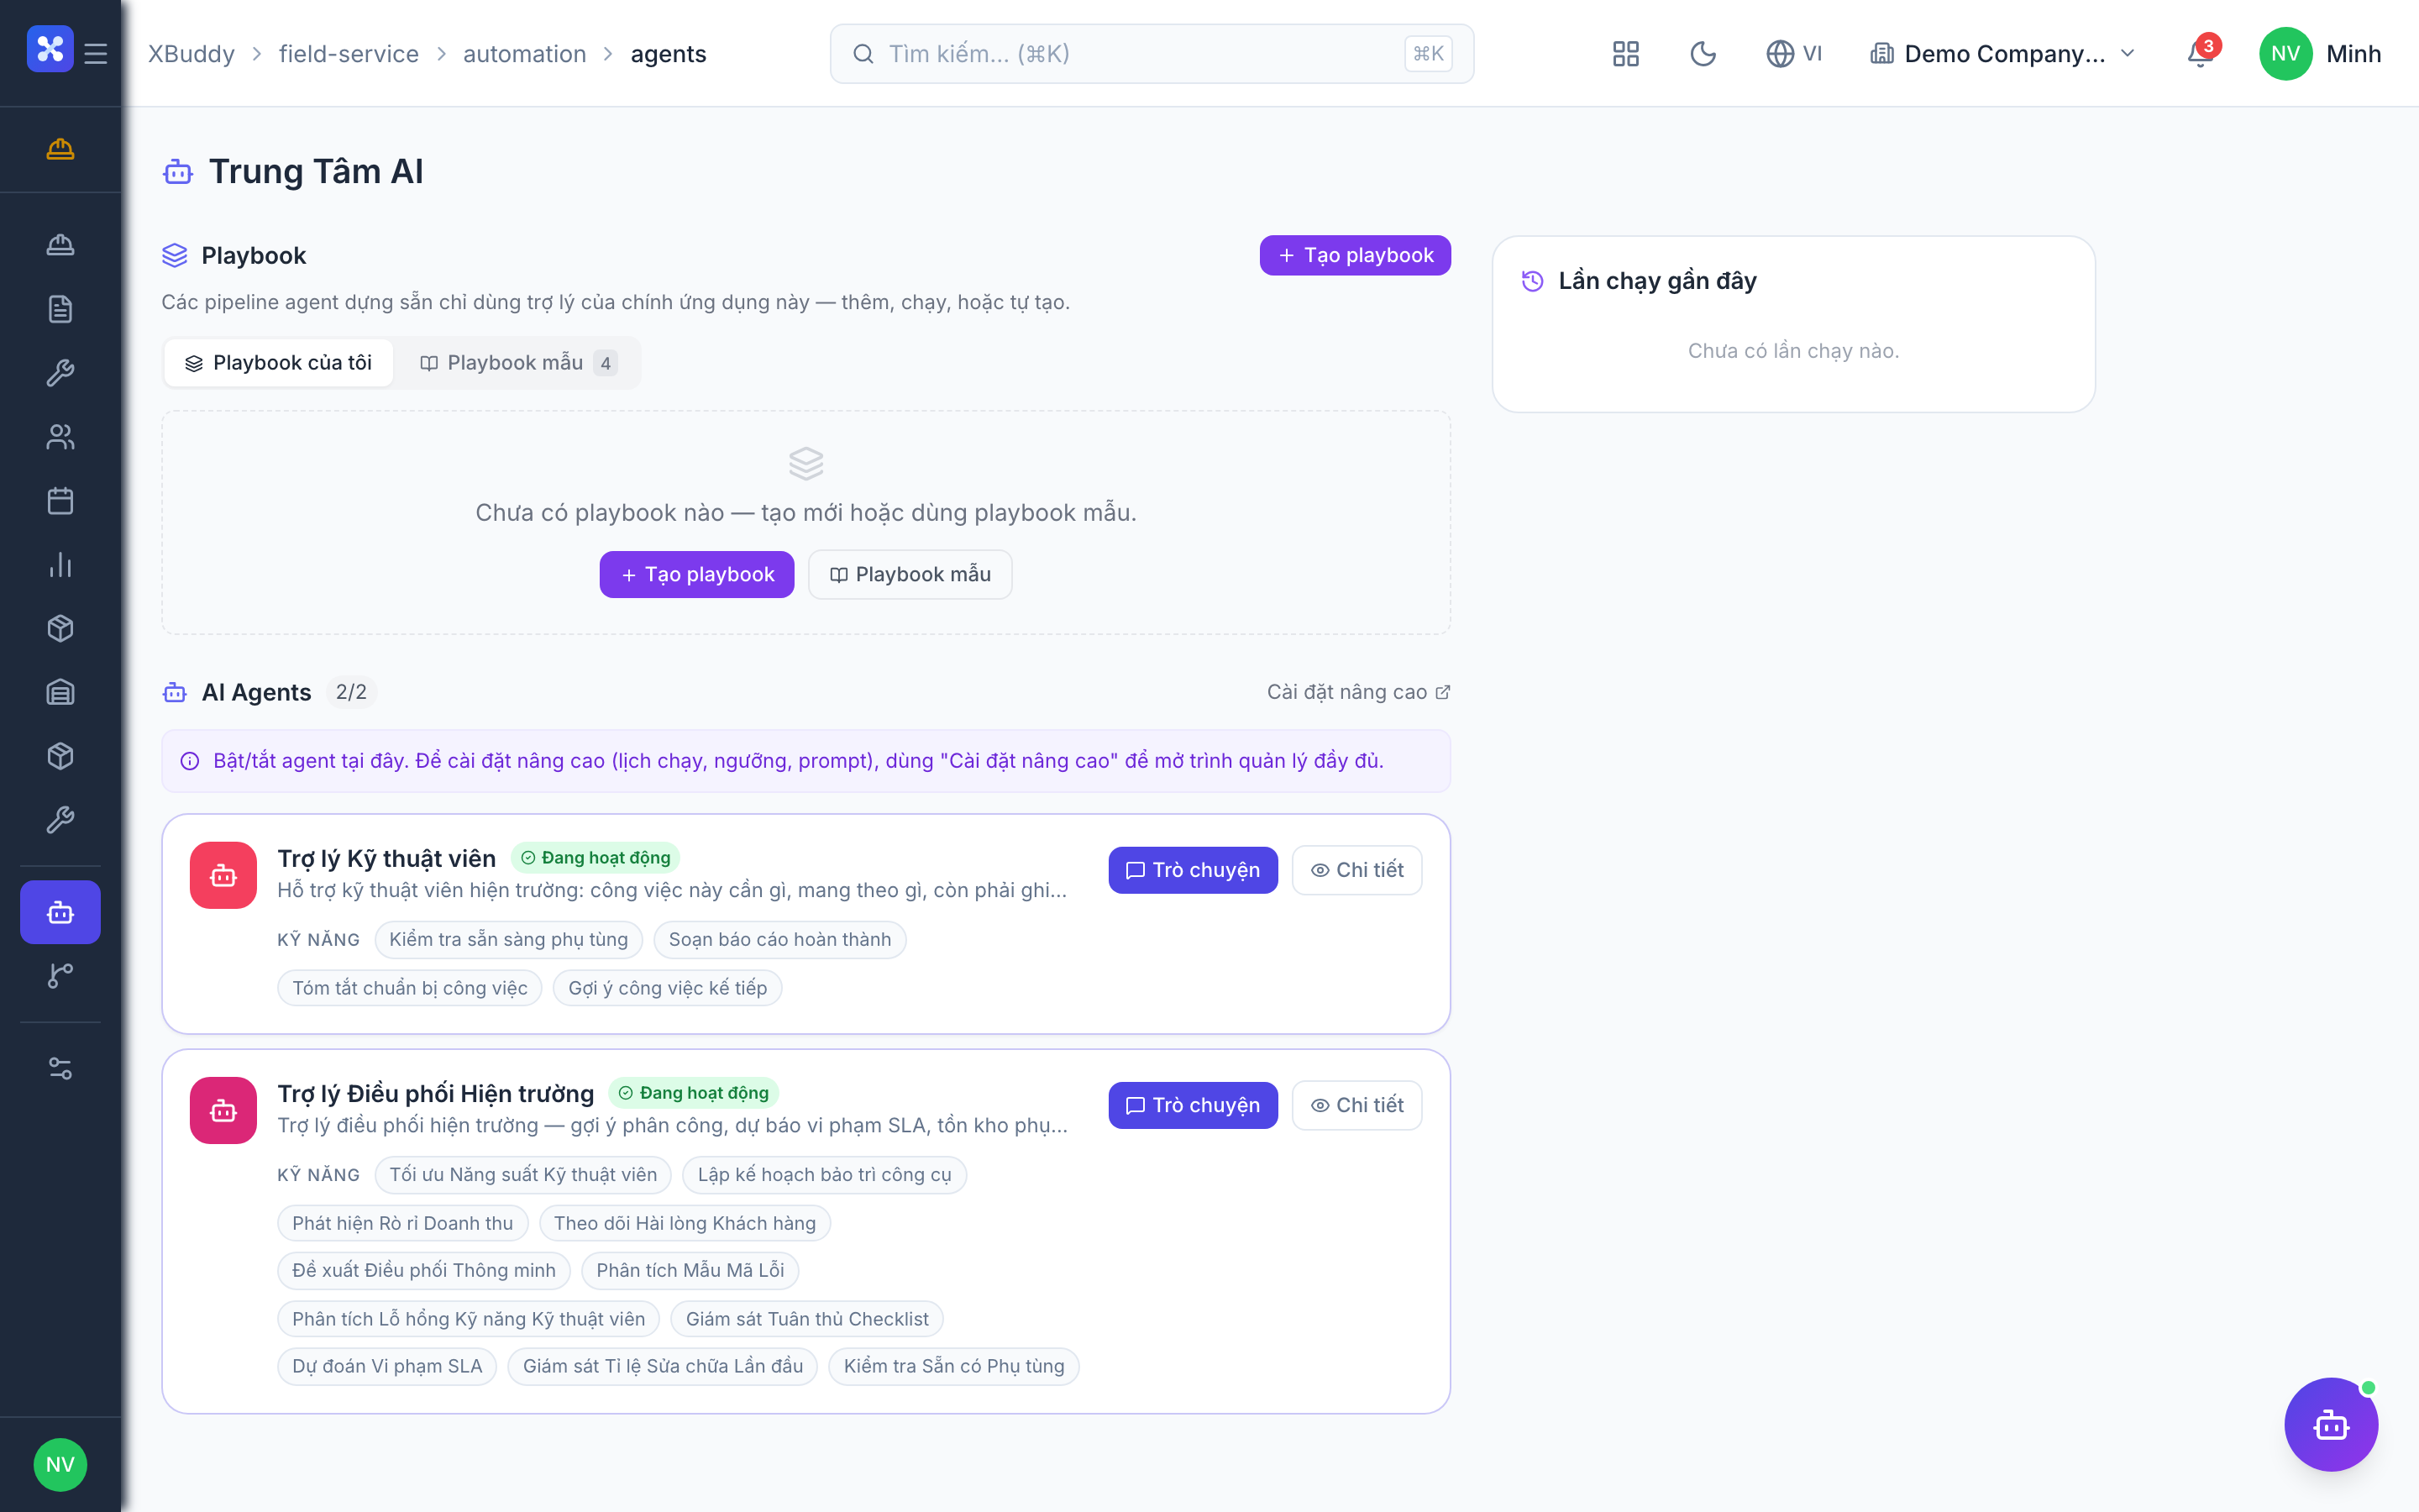Screen dimensions: 2419x1512
Task: Open the gray hard hat sidebar icon
Action: pyautogui.click(x=60, y=245)
